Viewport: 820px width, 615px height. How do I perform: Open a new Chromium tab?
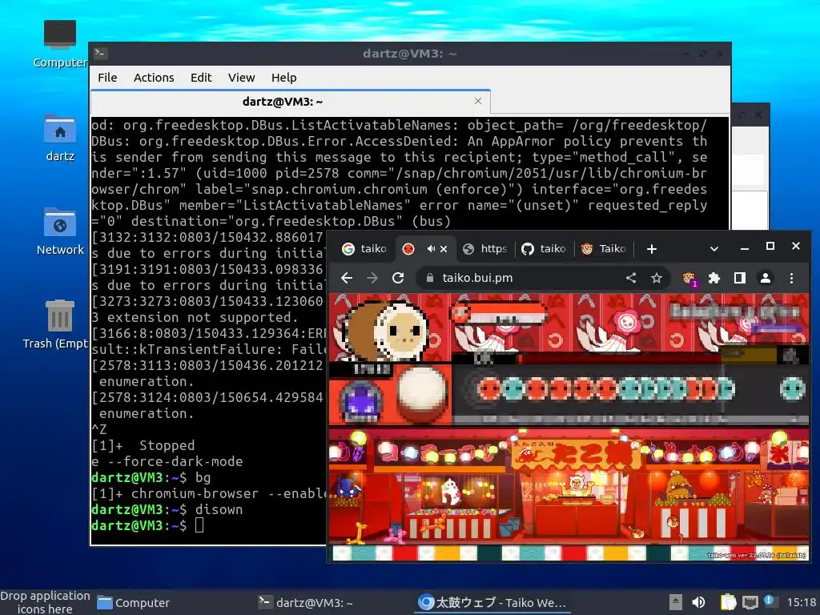pos(652,249)
